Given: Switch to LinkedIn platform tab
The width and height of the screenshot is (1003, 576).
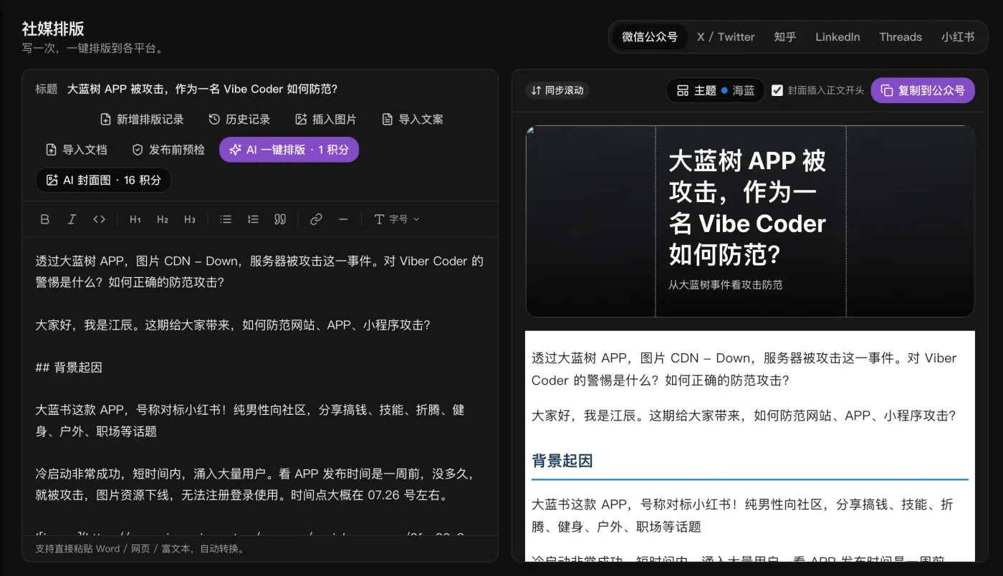Looking at the screenshot, I should [838, 37].
